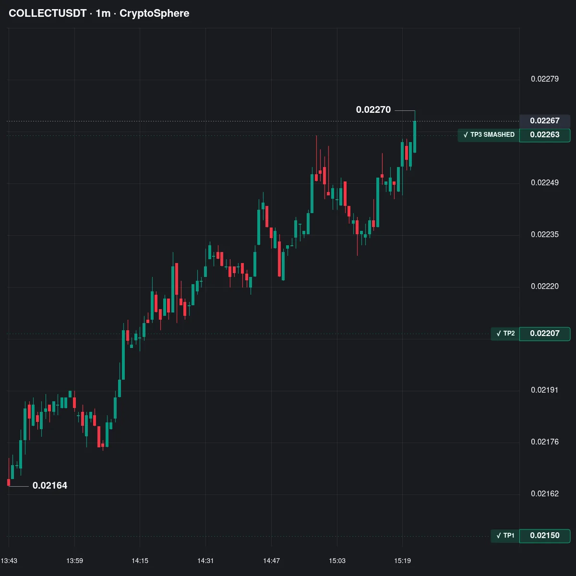Click the 0.02220 price axis label
Viewport: 576px width, 576px height.
[x=545, y=287]
